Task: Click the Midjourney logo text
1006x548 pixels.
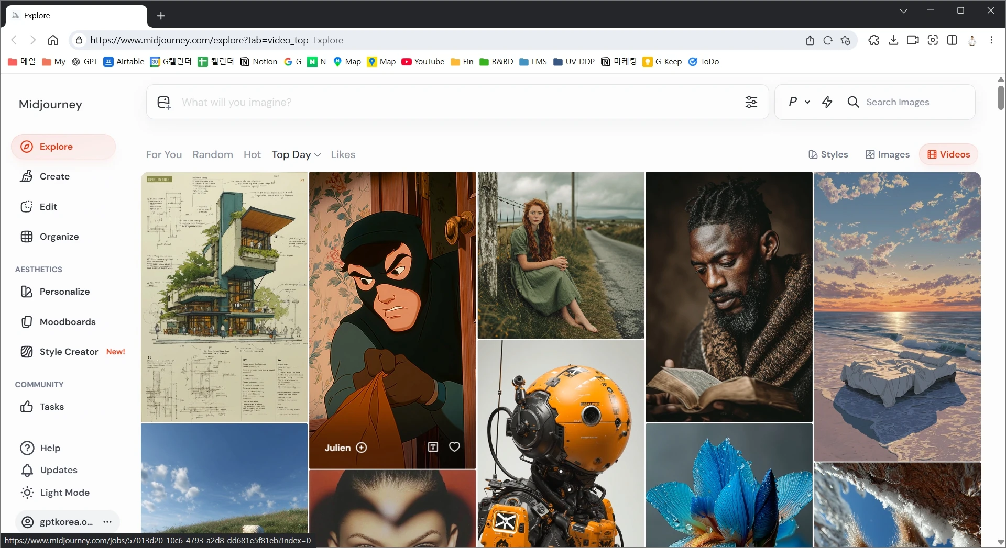Action: tap(50, 104)
